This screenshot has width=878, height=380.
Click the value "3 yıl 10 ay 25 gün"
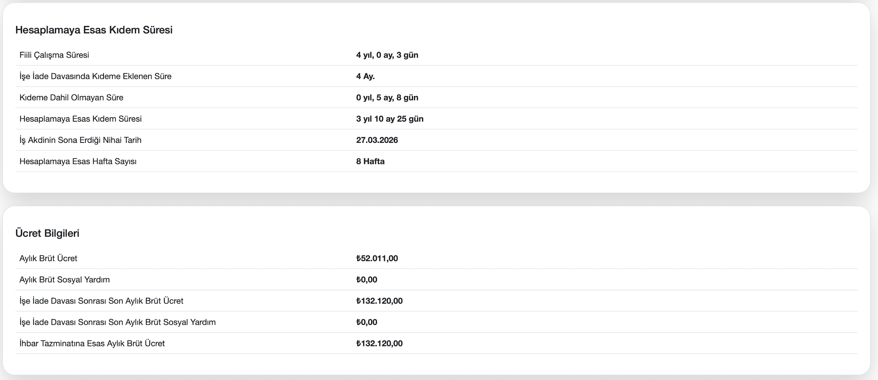tap(390, 119)
